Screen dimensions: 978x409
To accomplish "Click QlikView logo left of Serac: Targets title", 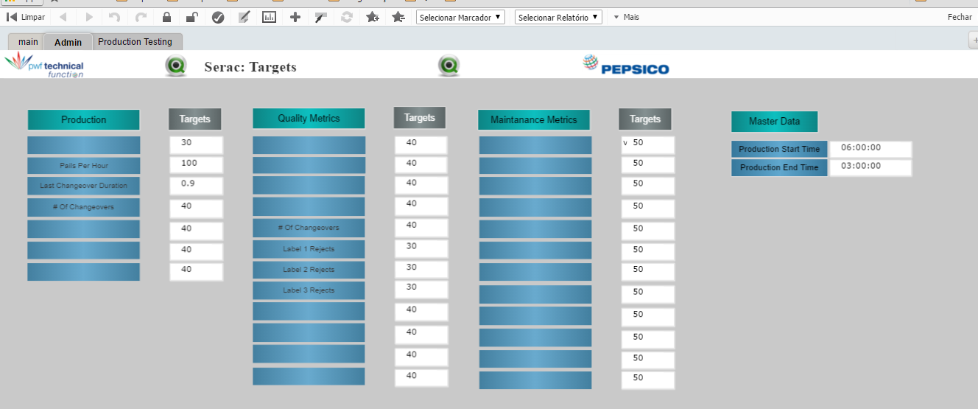I will point(176,67).
